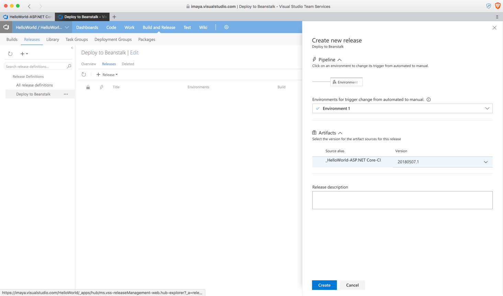503x296 pixels.
Task: Click the Visual Studio Team Services logo
Action: [6, 27]
